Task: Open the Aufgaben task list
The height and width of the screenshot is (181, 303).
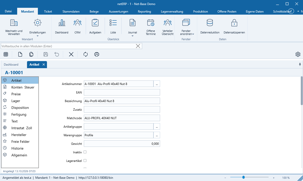Action: pos(95,26)
